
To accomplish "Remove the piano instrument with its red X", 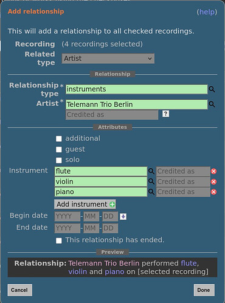I will 213,192.
